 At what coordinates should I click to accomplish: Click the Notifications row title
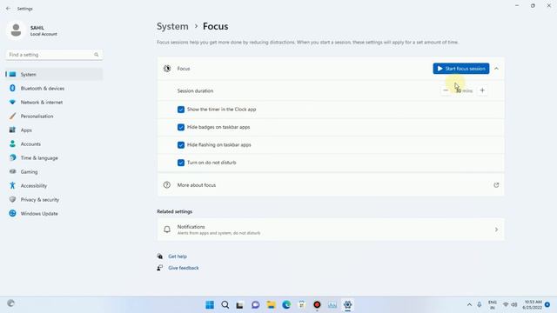[x=191, y=227]
